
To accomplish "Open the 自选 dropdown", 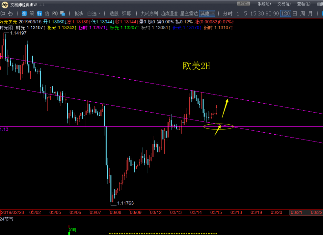I will [x=94, y=14].
